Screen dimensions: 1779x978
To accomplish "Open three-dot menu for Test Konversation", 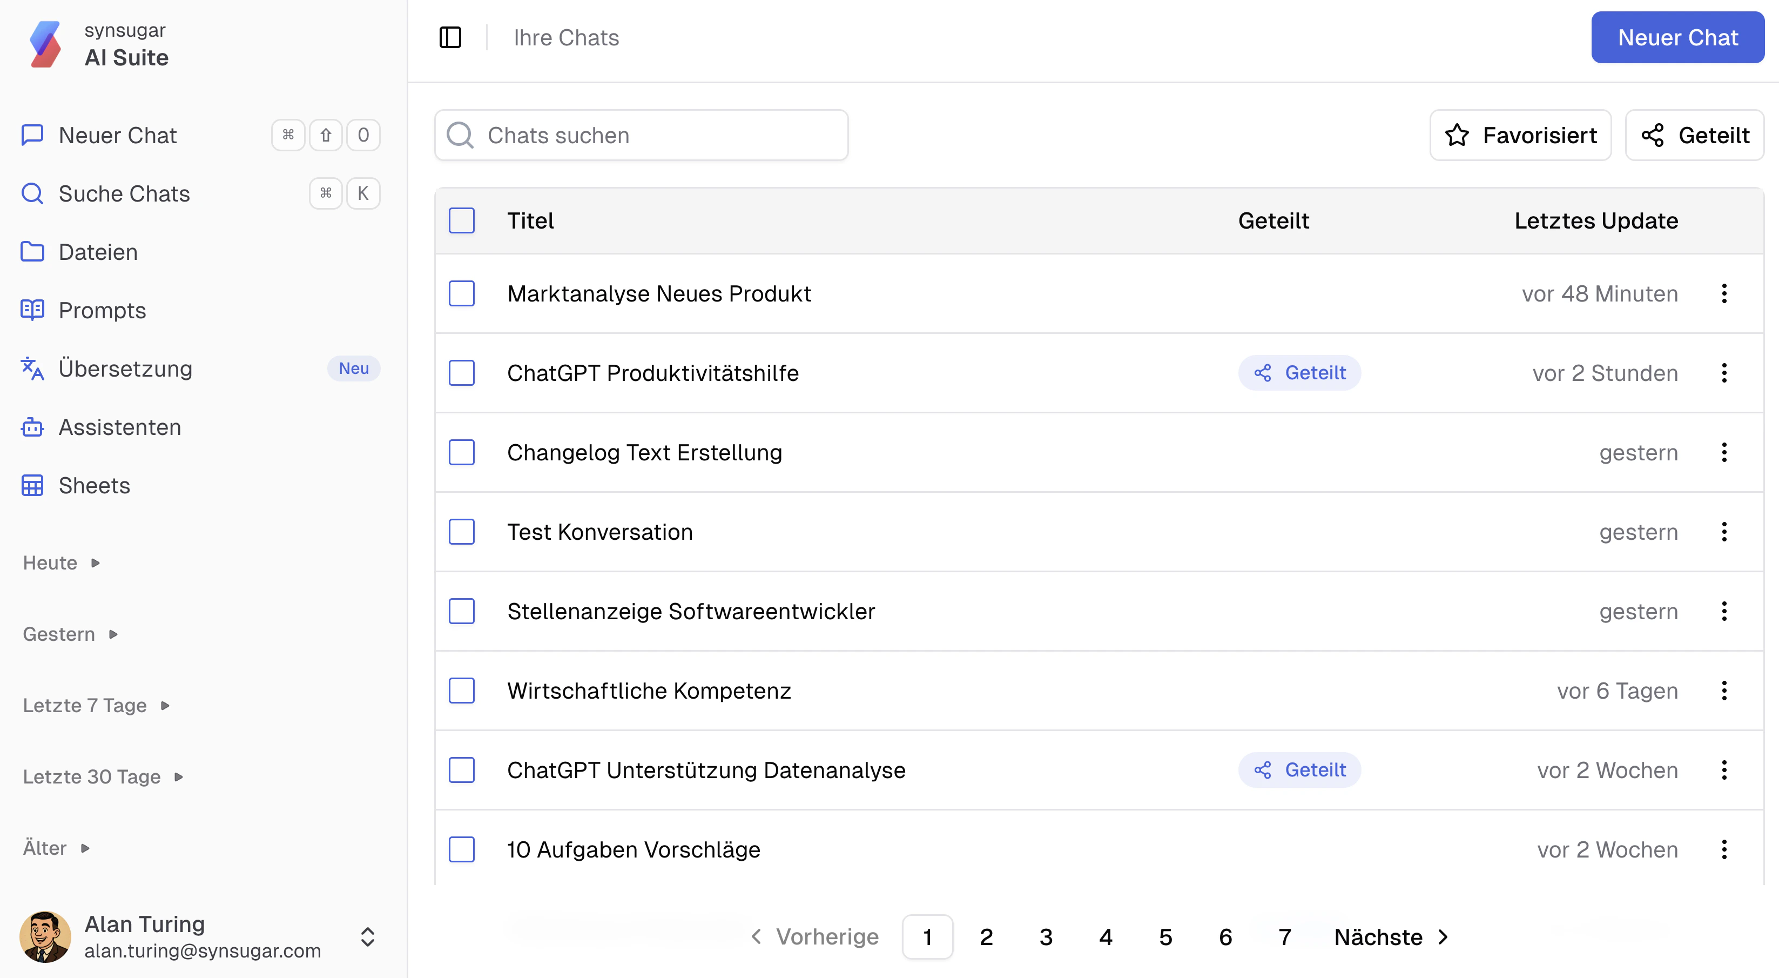I will 1724,532.
